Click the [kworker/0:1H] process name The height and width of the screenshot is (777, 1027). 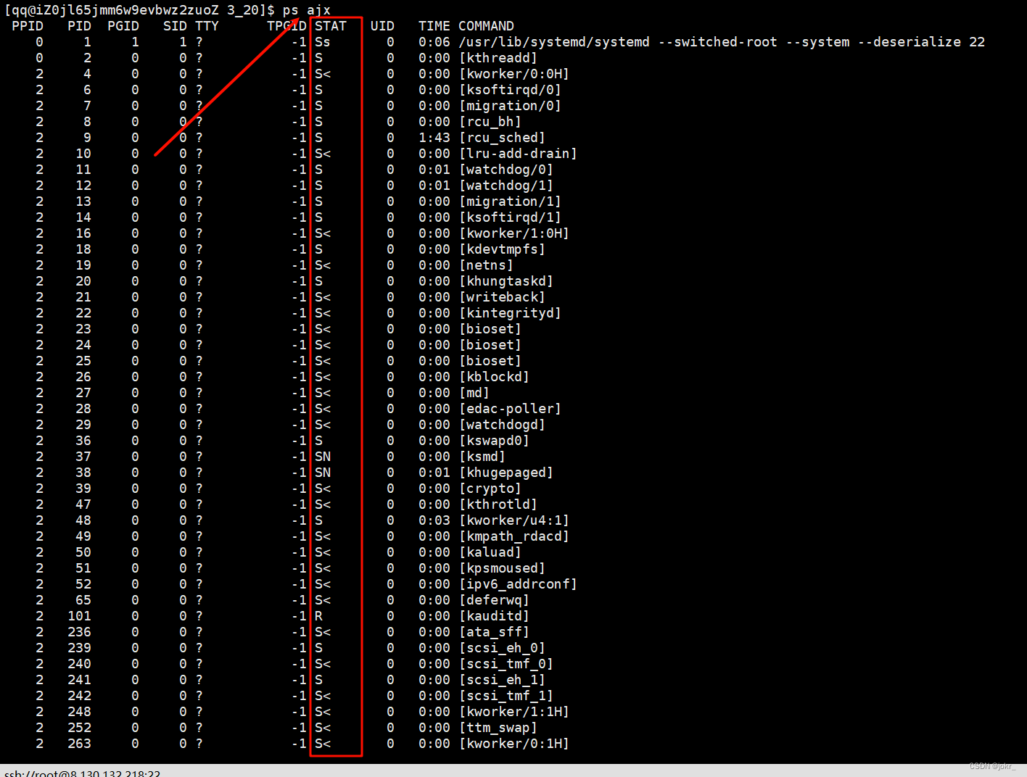(514, 744)
